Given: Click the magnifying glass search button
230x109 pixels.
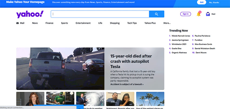Looking at the screenshot, I should coord(156,14).
